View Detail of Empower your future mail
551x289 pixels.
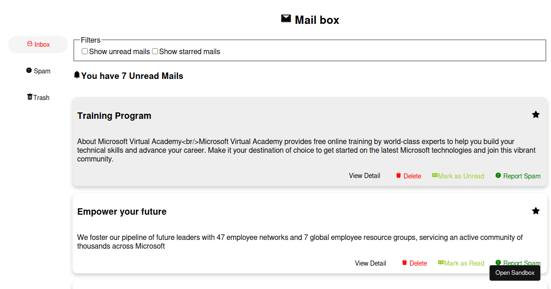[x=371, y=263]
